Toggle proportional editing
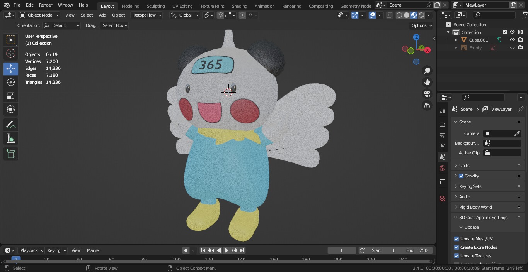 [242, 15]
